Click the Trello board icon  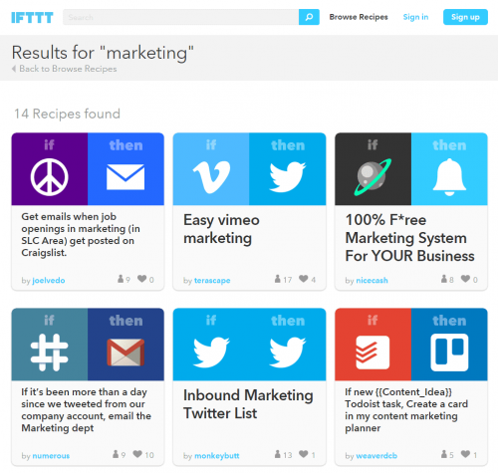click(x=449, y=353)
